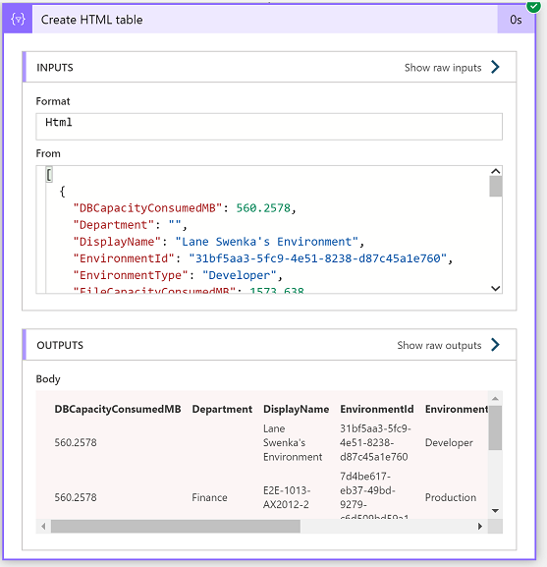Click the "Department" JSON key

tap(114, 225)
